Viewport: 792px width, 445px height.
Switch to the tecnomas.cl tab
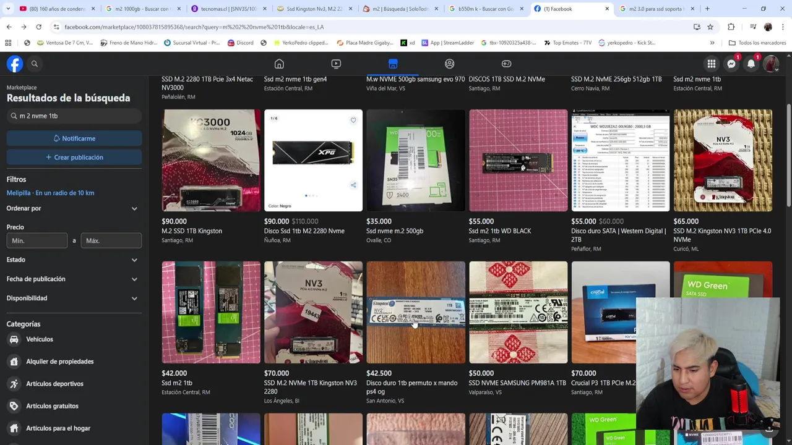[229, 9]
